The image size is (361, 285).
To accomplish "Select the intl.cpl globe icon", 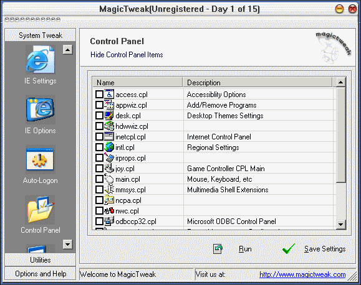I will point(109,147).
